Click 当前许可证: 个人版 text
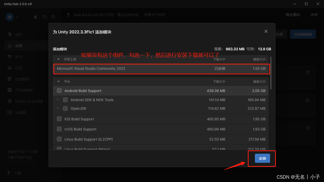The height and width of the screenshot is (182, 324). pos(22,152)
